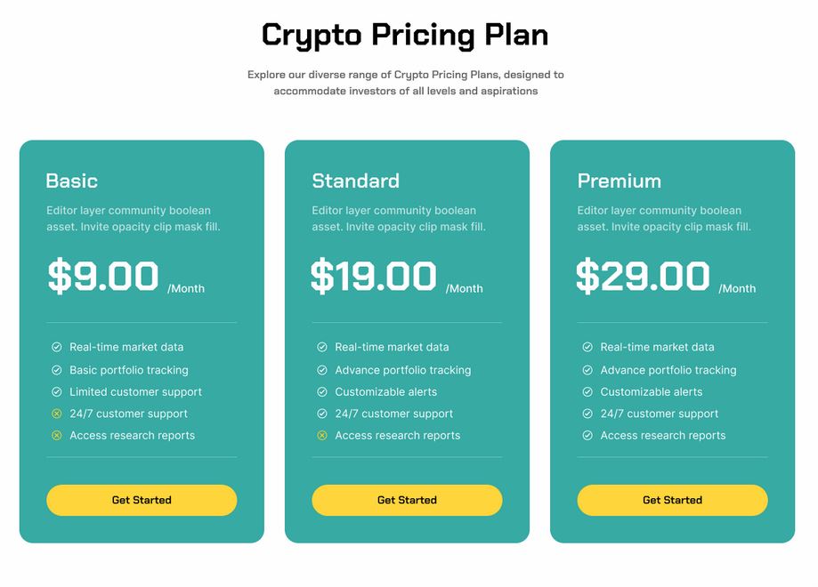
Task: Click check icon beside Standard Real-time market data
Action: tap(322, 347)
